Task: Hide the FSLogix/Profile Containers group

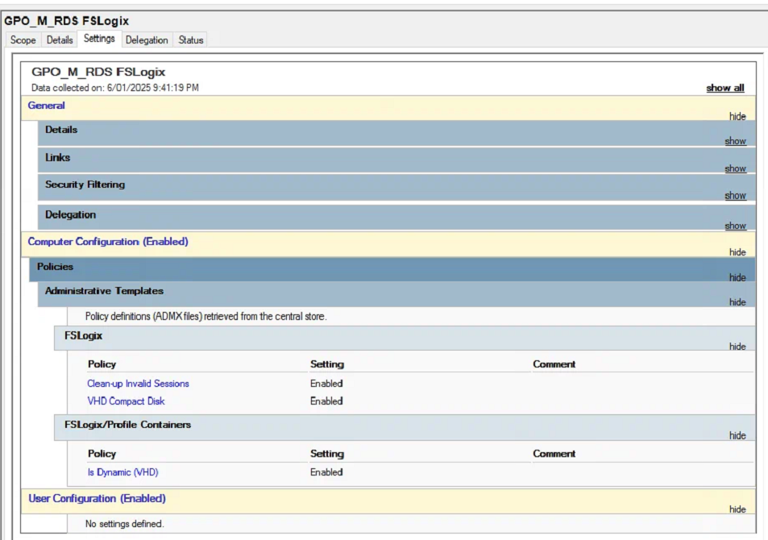Action: (x=737, y=435)
